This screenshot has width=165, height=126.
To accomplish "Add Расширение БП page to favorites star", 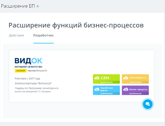I will pos(38,6).
